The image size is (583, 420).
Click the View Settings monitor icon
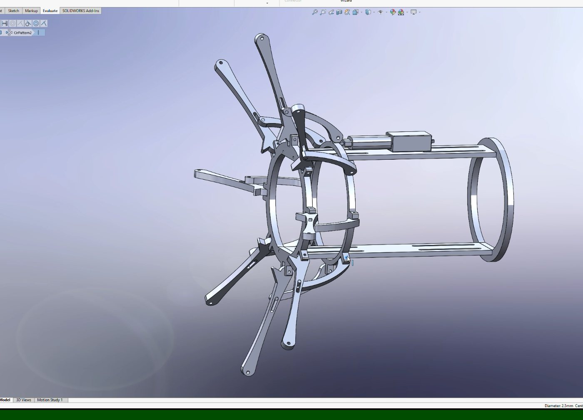[x=414, y=12]
